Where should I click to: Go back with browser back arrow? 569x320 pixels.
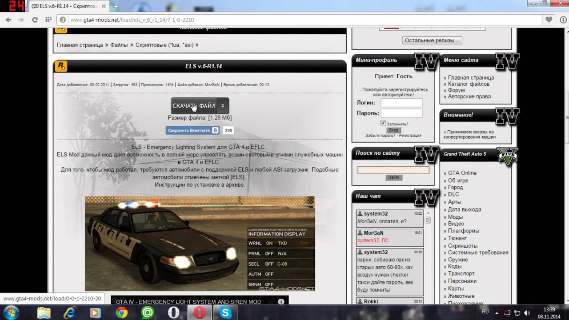click(8, 20)
